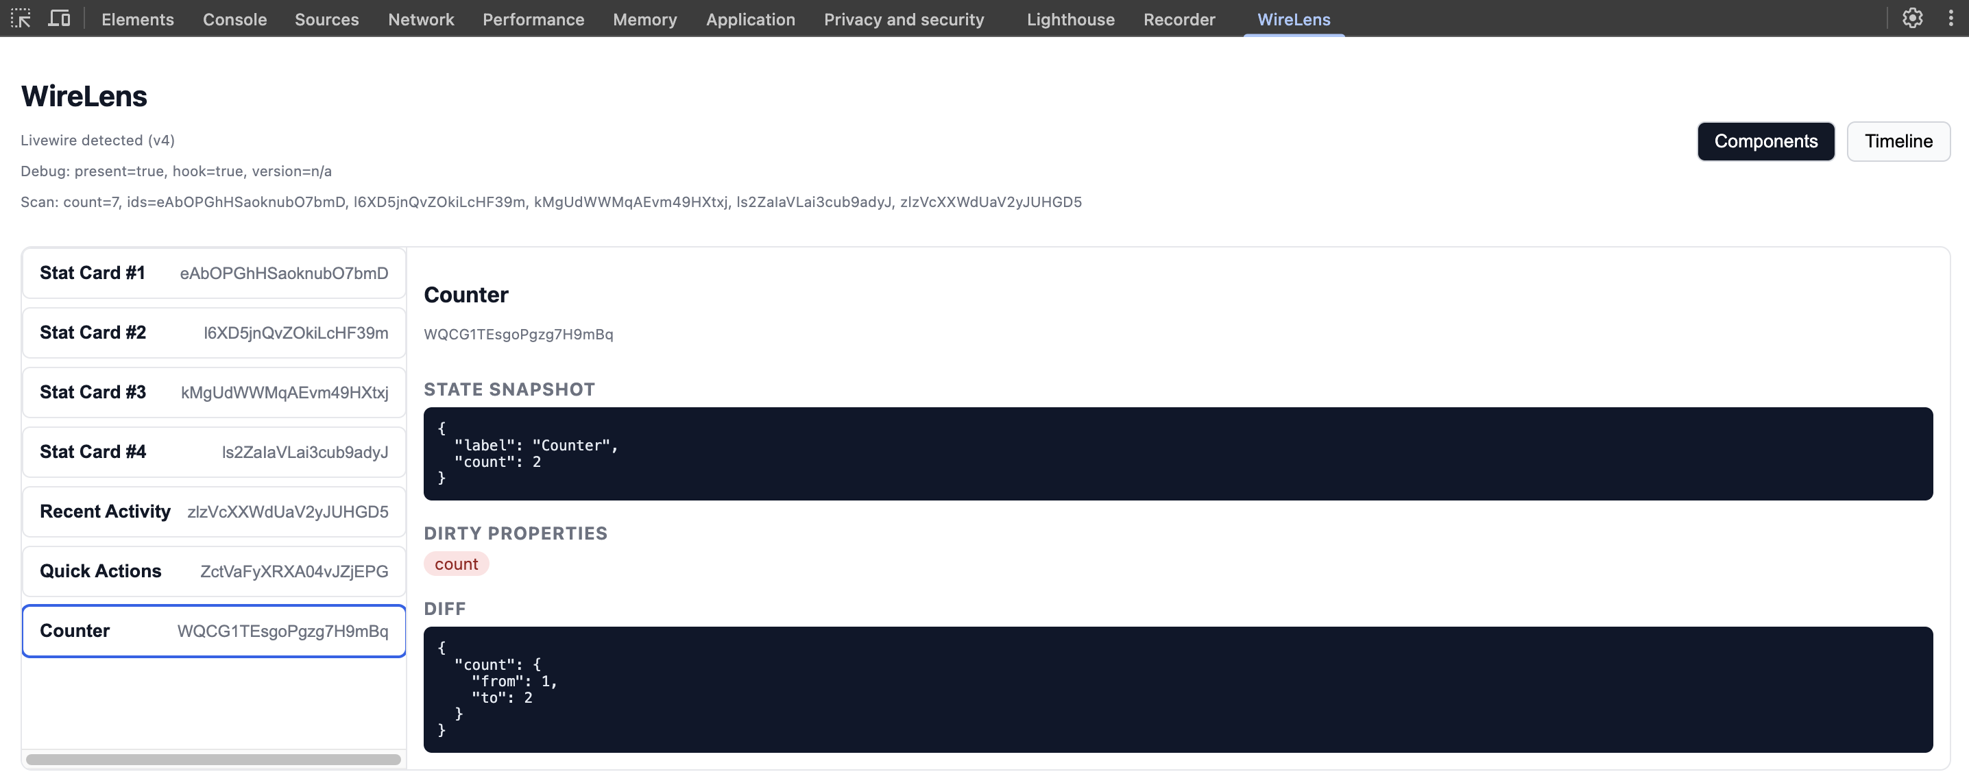Click the STATE SNAPSHOT section label
Viewport: 1969px width, 772px height.
[509, 390]
